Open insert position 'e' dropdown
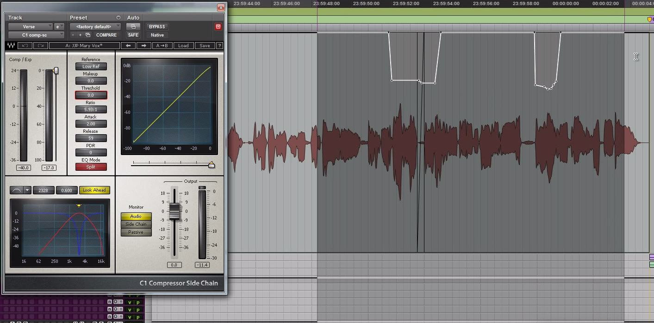The image size is (654, 323). click(x=59, y=27)
